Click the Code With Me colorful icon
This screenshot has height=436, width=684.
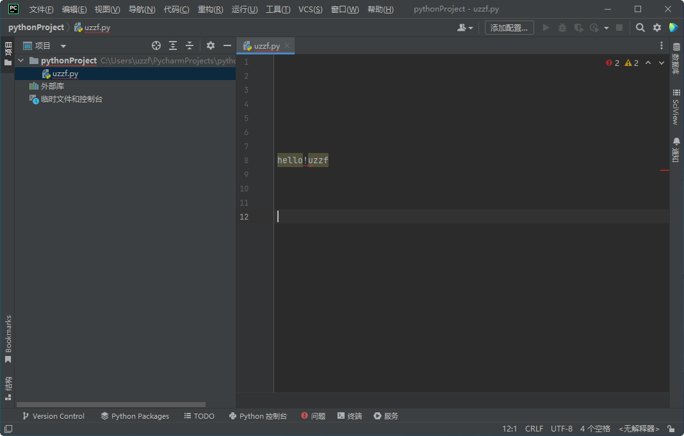(x=674, y=28)
